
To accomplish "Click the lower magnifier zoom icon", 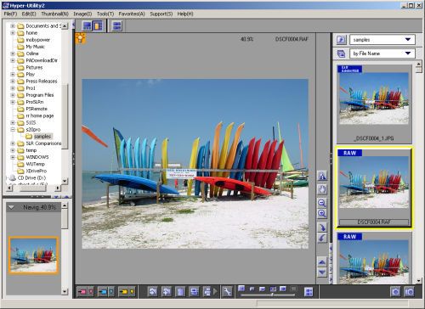I will 322,214.
